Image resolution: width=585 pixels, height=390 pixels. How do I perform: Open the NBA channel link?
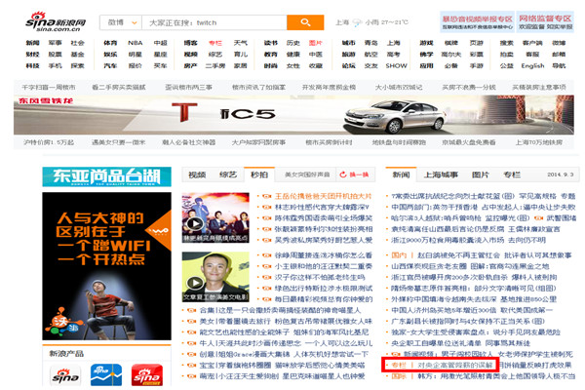pyautogui.click(x=136, y=43)
